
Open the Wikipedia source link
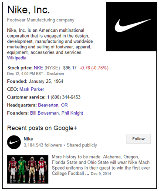click(17, 58)
